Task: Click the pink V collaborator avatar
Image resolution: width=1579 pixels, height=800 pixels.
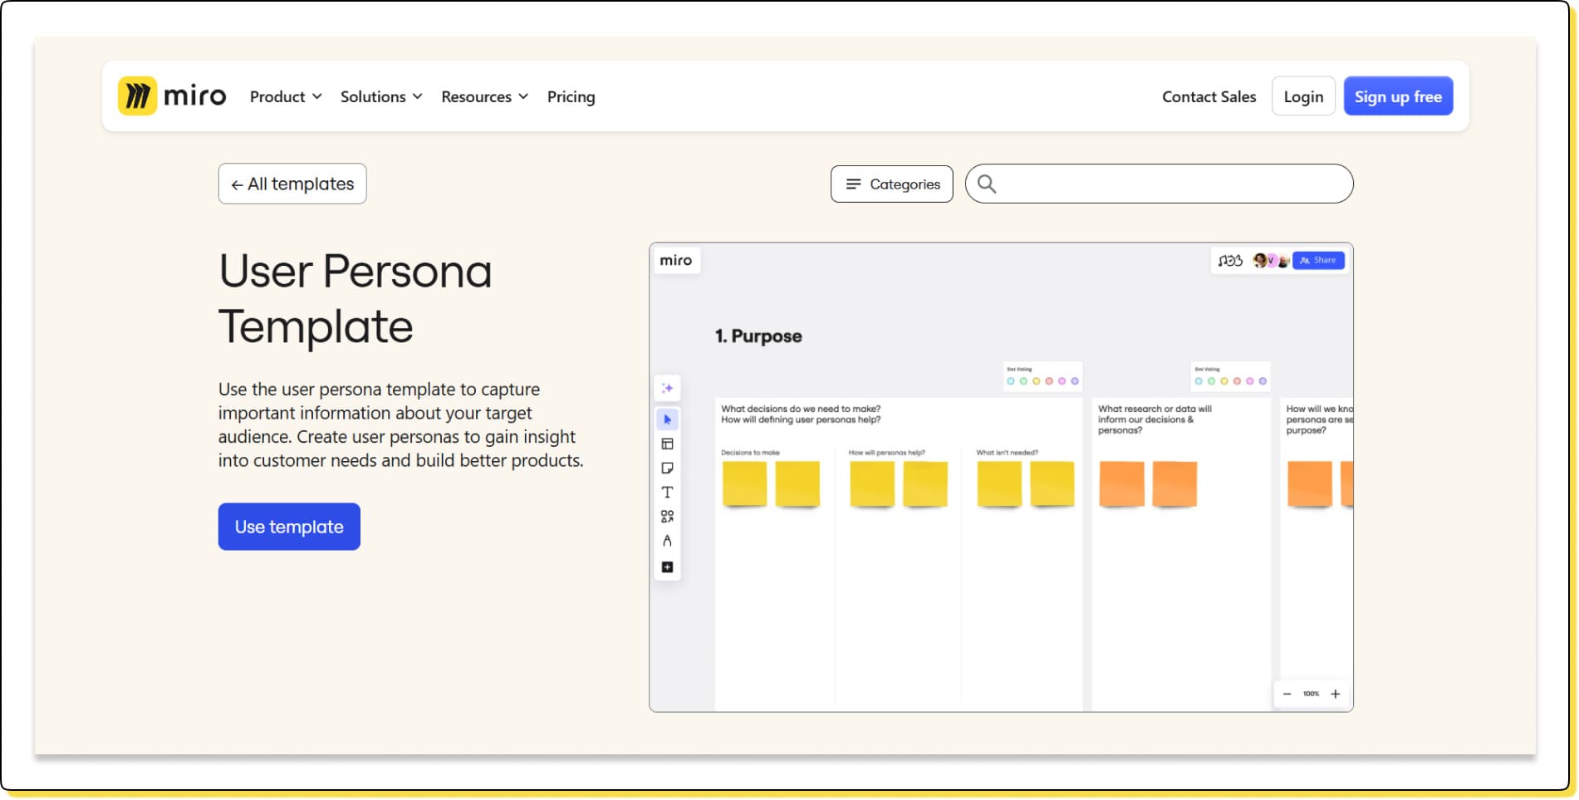Action: (x=1272, y=260)
